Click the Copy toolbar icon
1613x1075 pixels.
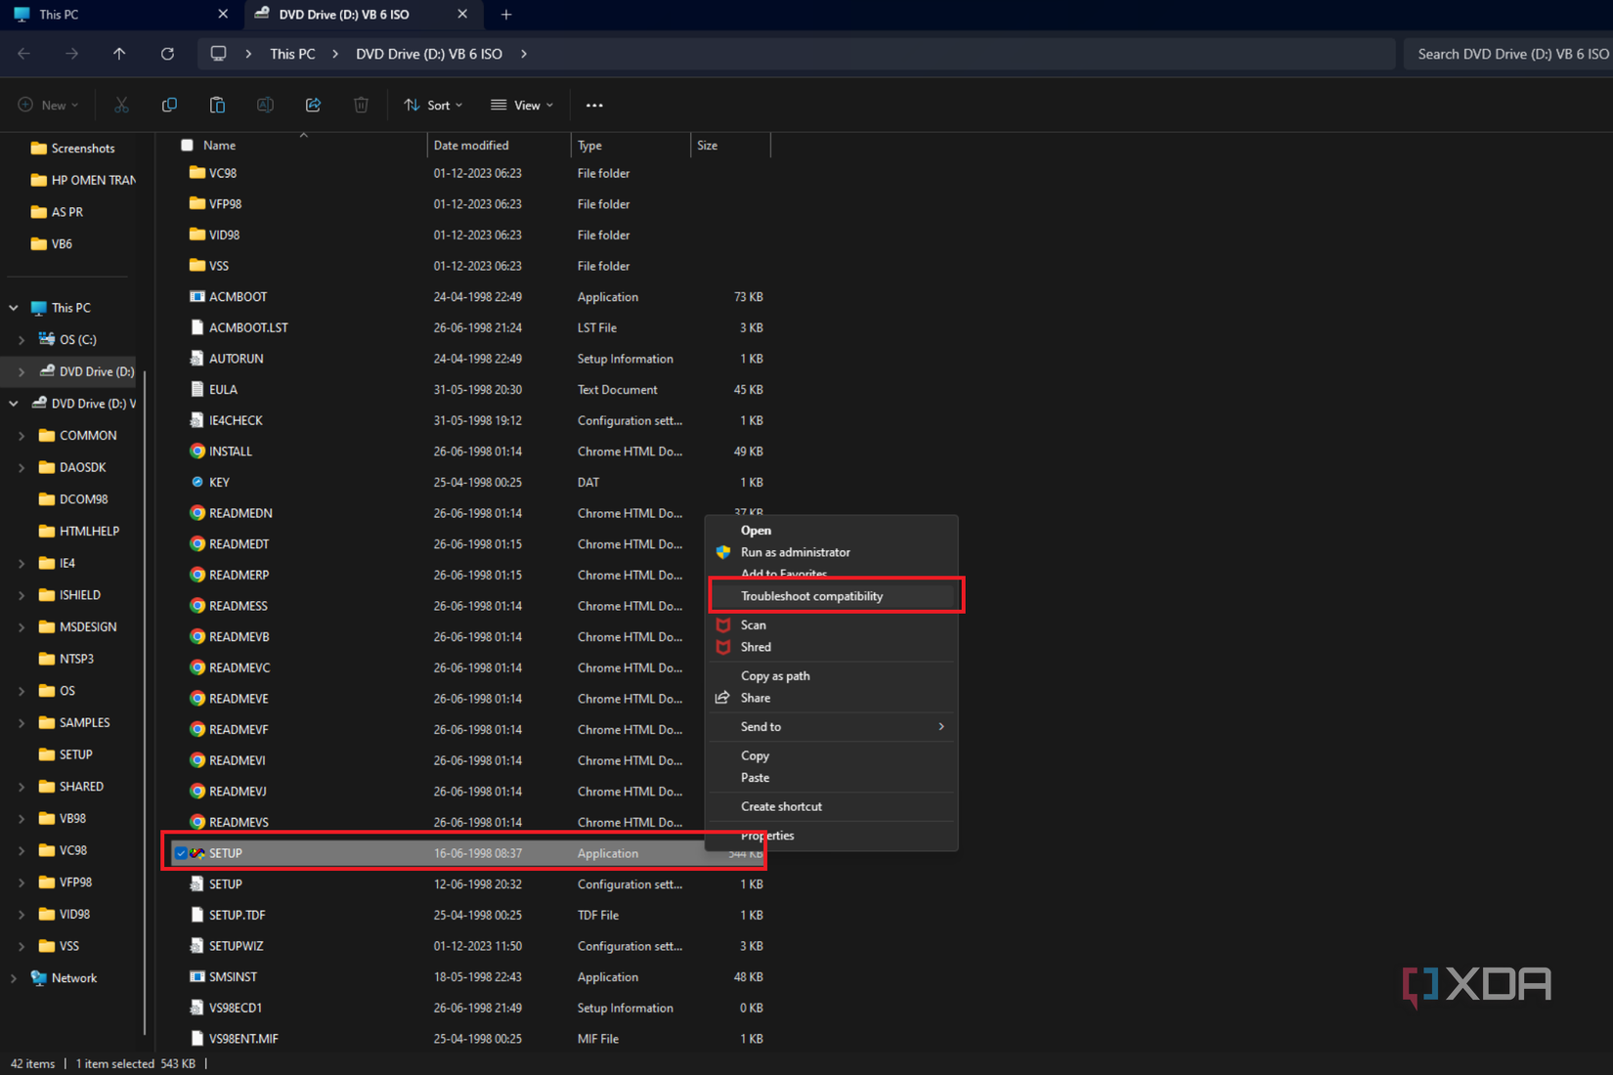coord(169,105)
